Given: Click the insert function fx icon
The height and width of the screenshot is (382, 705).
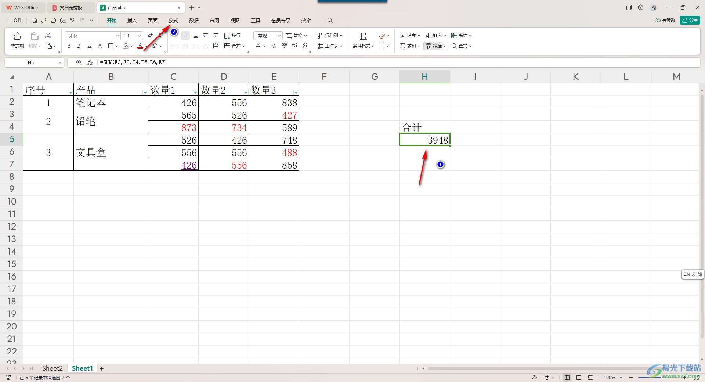Looking at the screenshot, I should [90, 62].
